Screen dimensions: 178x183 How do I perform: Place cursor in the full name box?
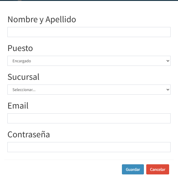point(89,32)
